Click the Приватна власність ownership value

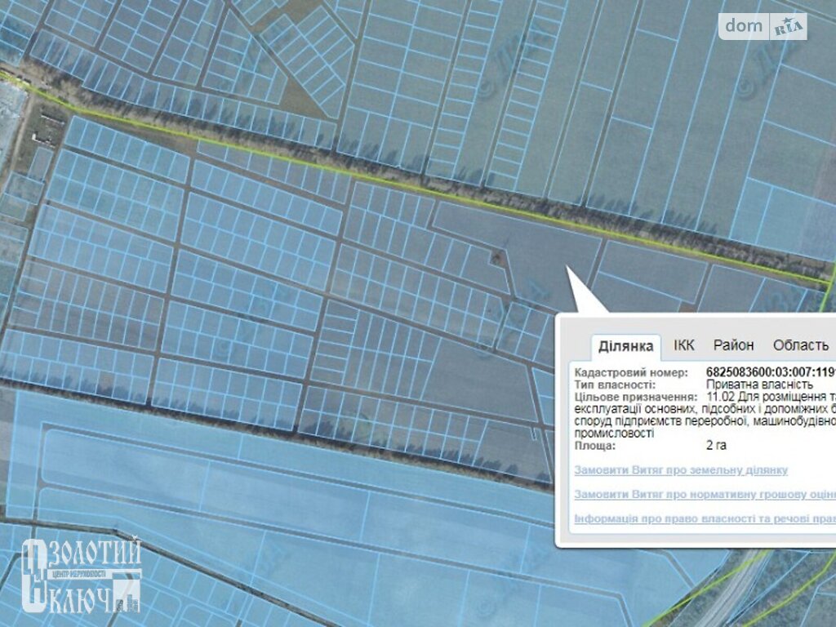click(759, 384)
